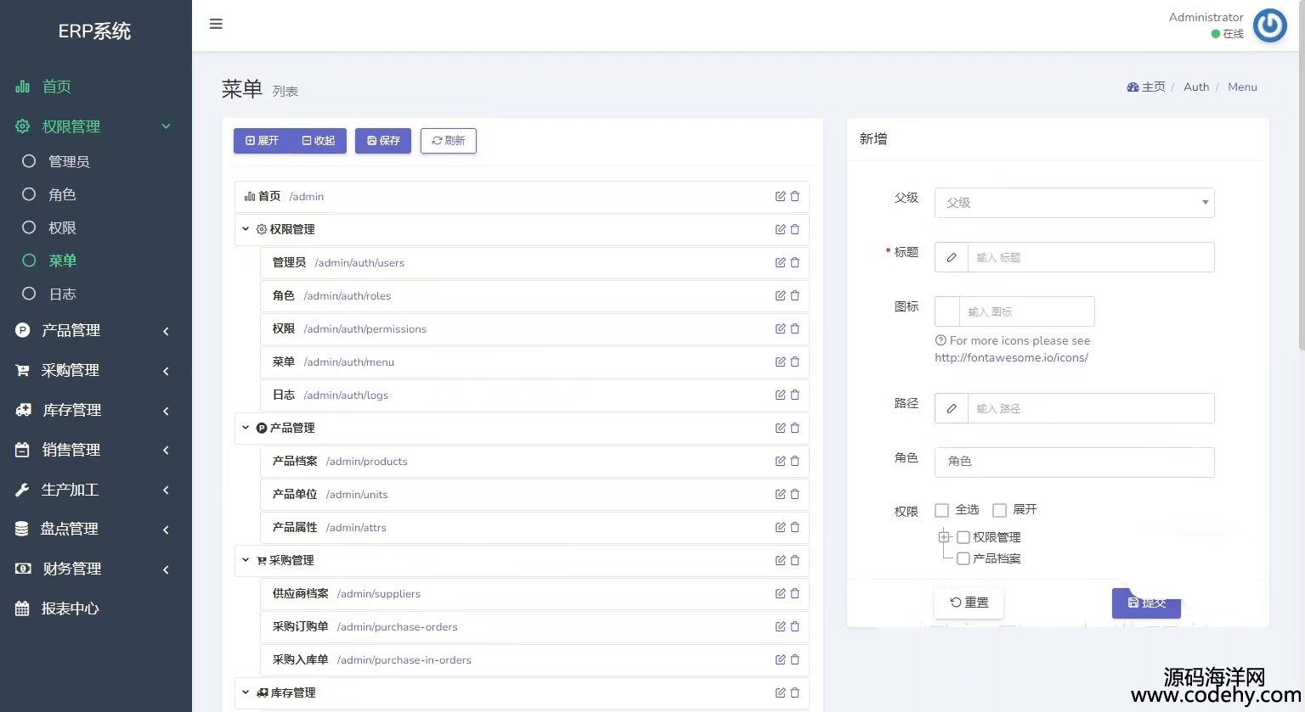Collapse the 产品管理 tree node

(x=246, y=428)
